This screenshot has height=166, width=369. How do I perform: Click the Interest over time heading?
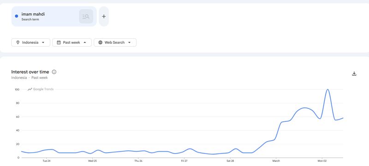coord(30,72)
